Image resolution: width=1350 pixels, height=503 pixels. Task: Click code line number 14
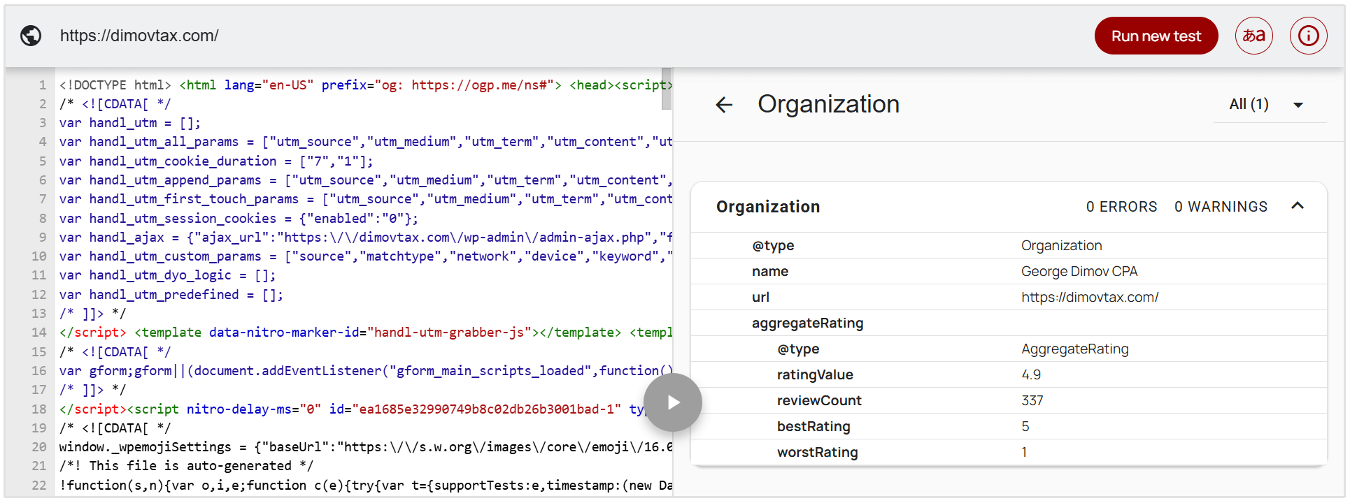[x=39, y=333]
